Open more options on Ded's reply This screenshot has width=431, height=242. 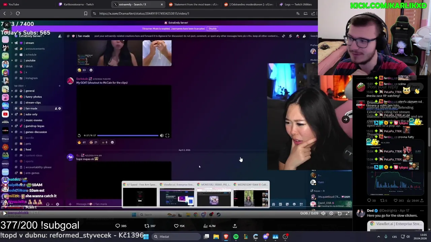422,211
